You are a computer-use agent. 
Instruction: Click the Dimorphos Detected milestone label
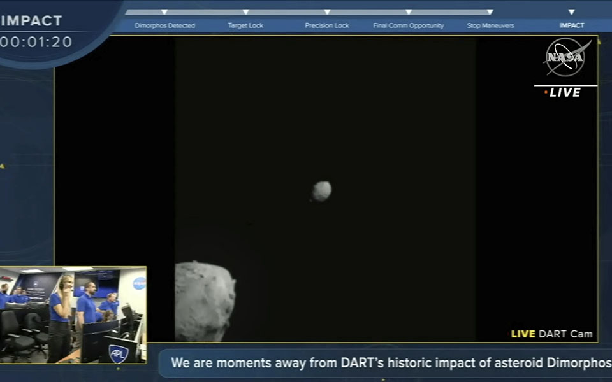[x=164, y=26]
